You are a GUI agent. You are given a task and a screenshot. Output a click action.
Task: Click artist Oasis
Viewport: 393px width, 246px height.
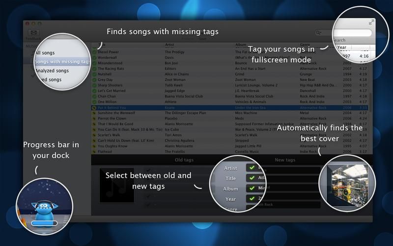(x=169, y=58)
